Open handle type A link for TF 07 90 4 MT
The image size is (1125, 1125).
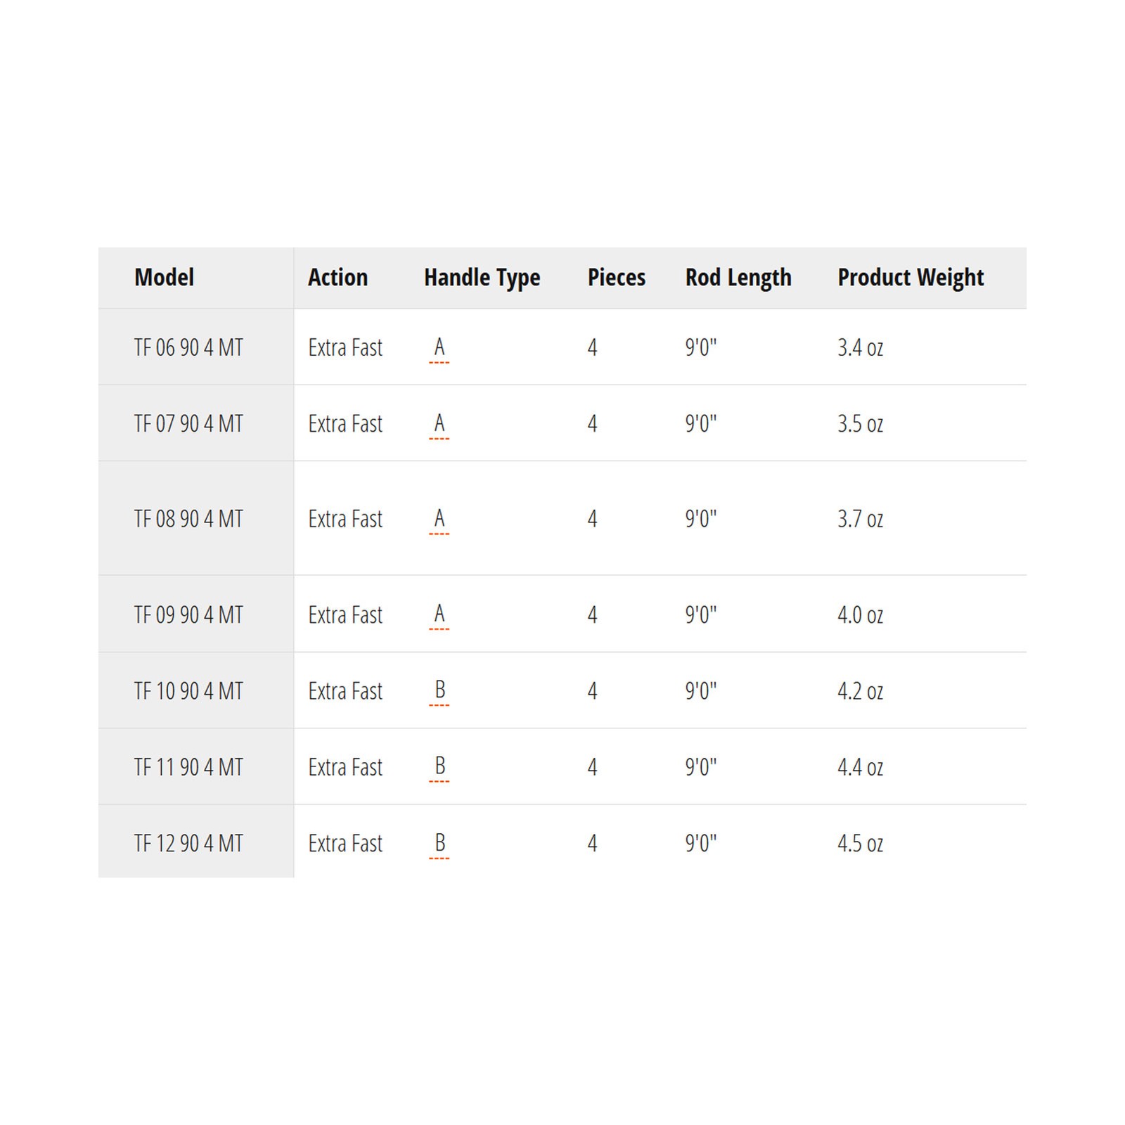pos(439,423)
